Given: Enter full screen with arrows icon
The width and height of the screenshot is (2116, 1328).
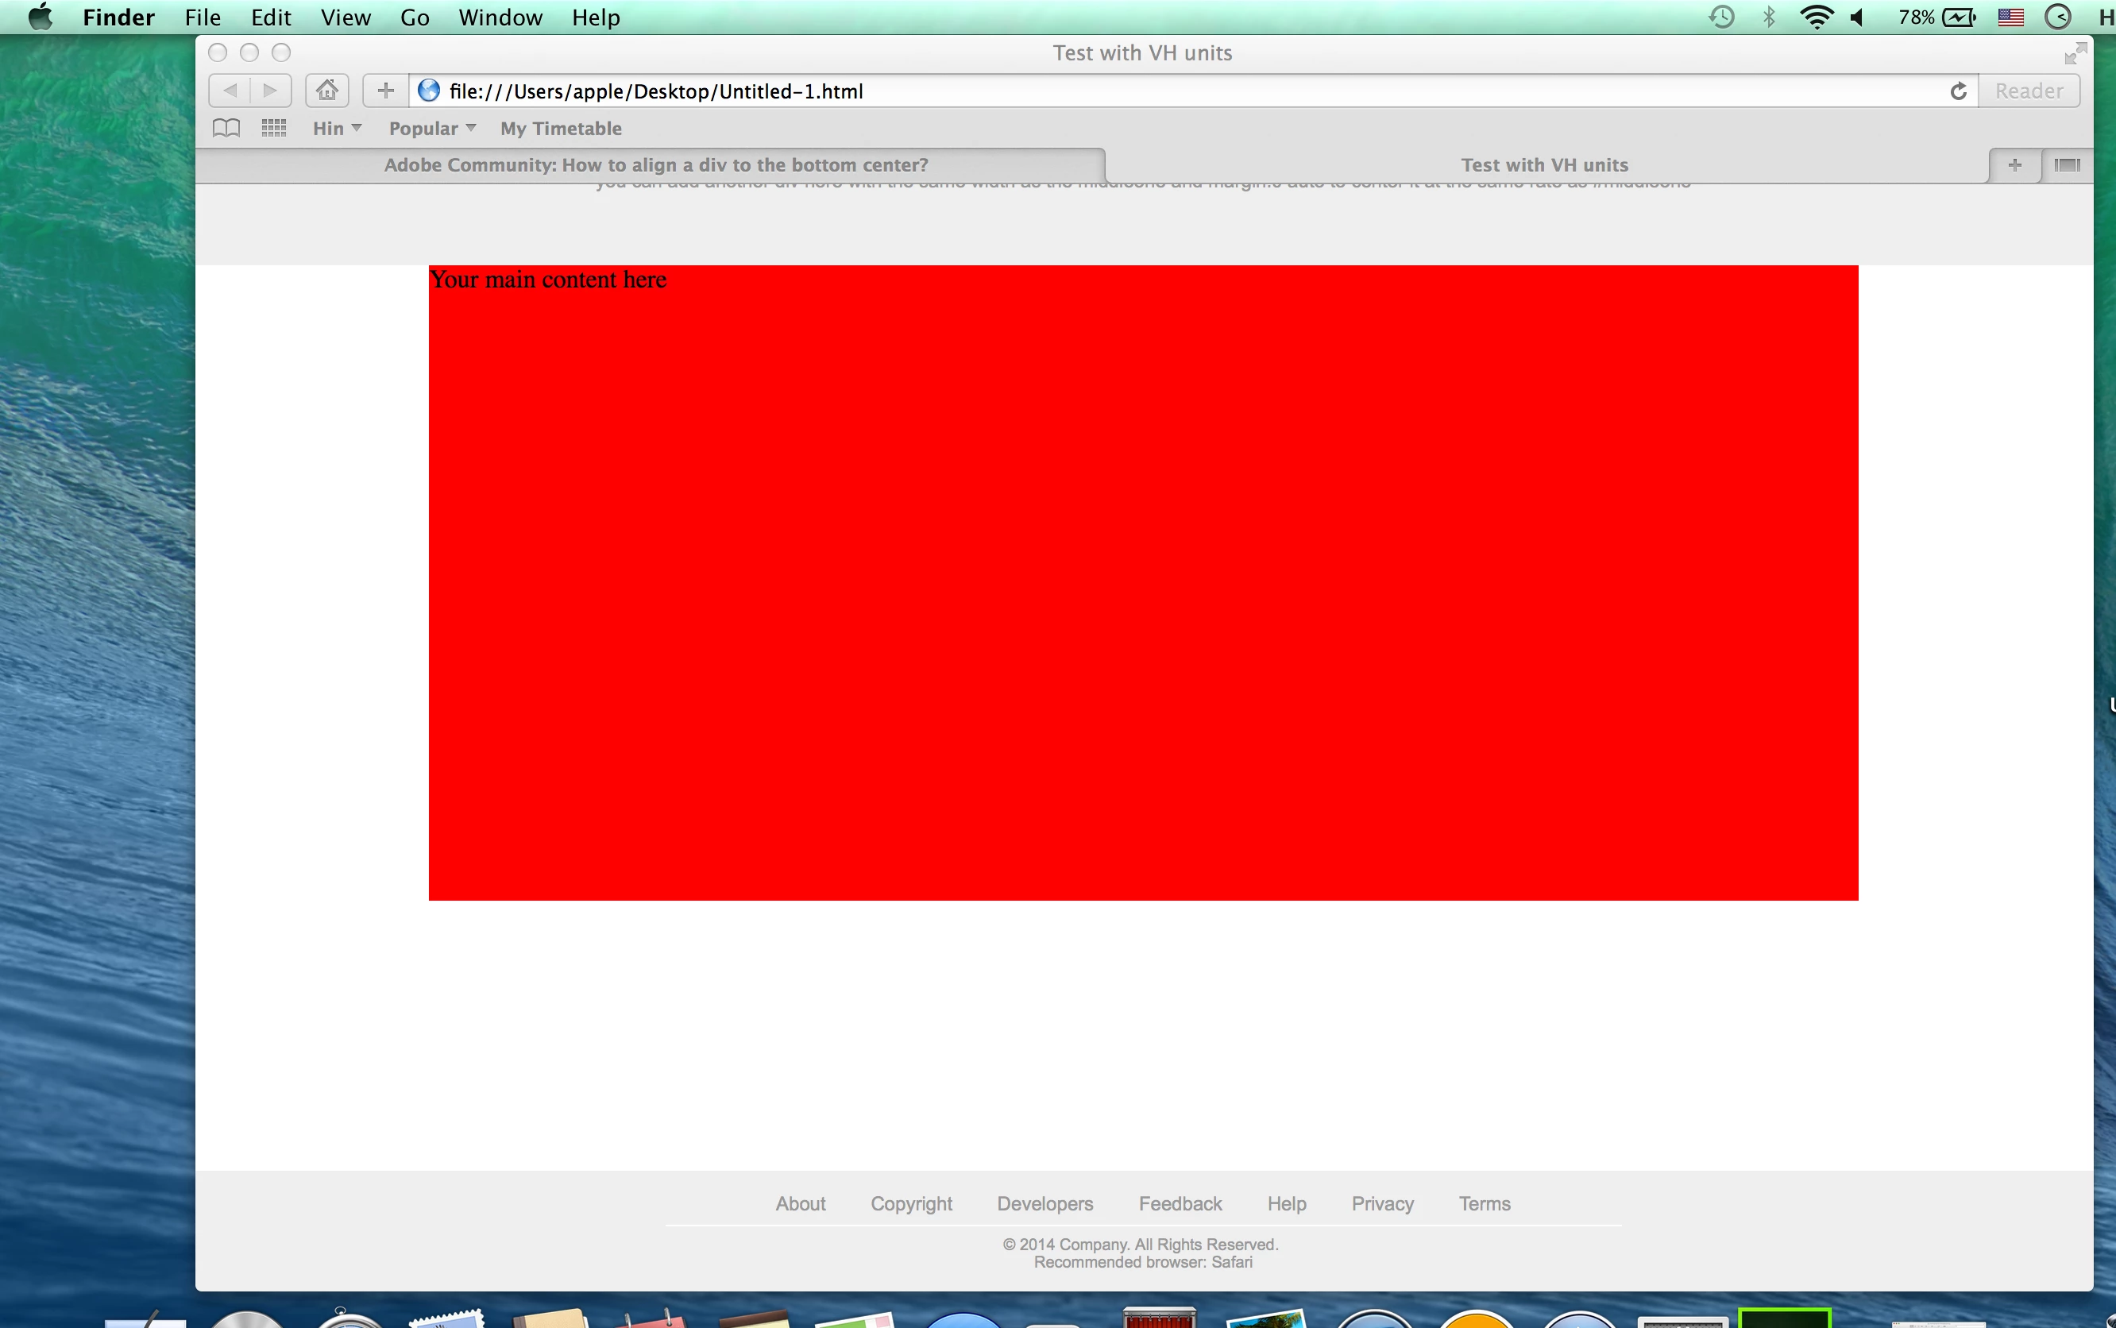Looking at the screenshot, I should point(2075,53).
